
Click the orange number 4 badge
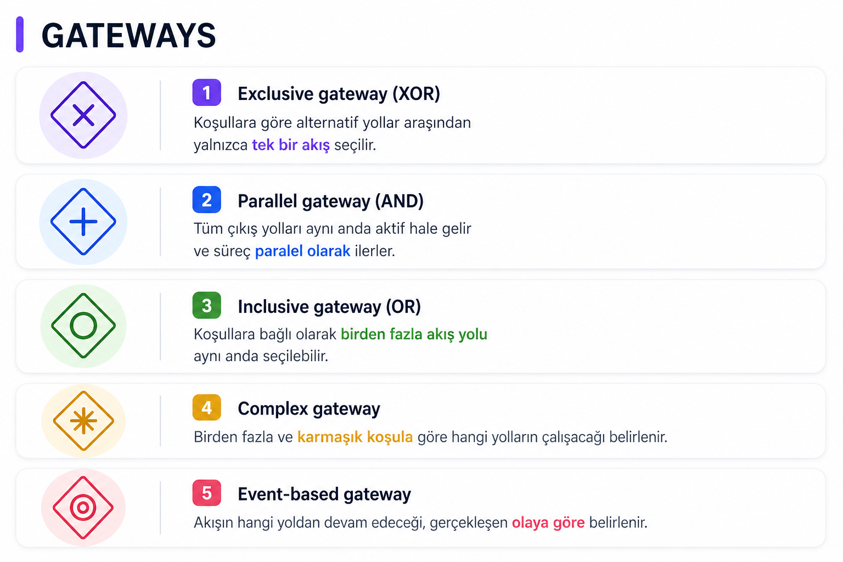[206, 408]
